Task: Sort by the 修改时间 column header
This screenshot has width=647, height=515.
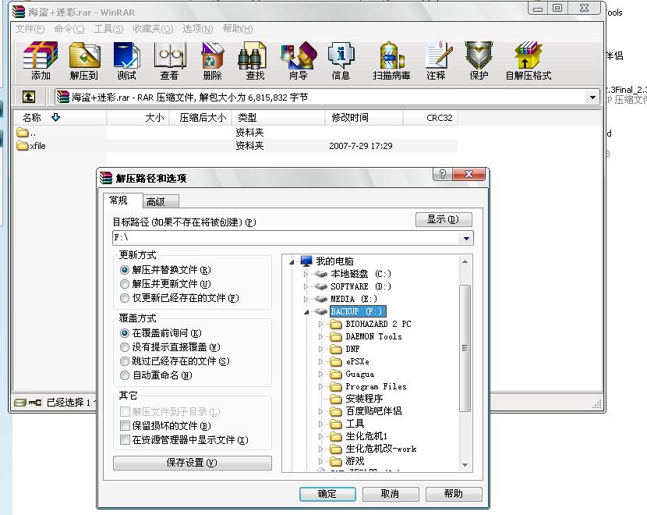Action: (364, 118)
